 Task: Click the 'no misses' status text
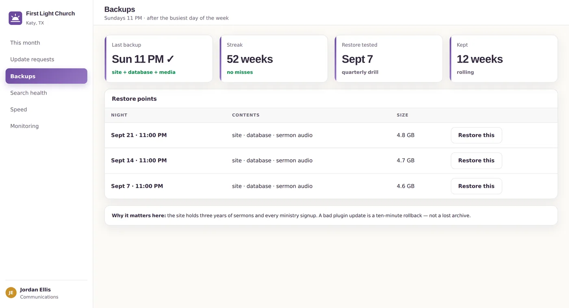point(240,72)
